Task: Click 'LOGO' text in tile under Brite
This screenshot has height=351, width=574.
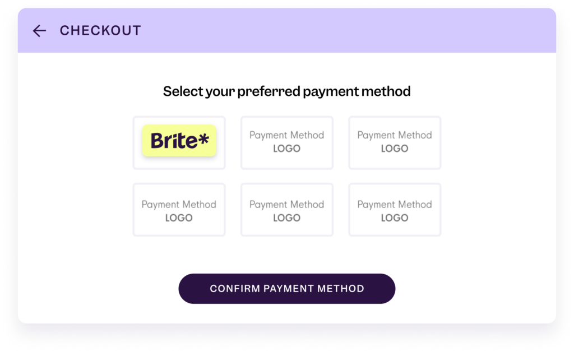Action: coord(179,218)
